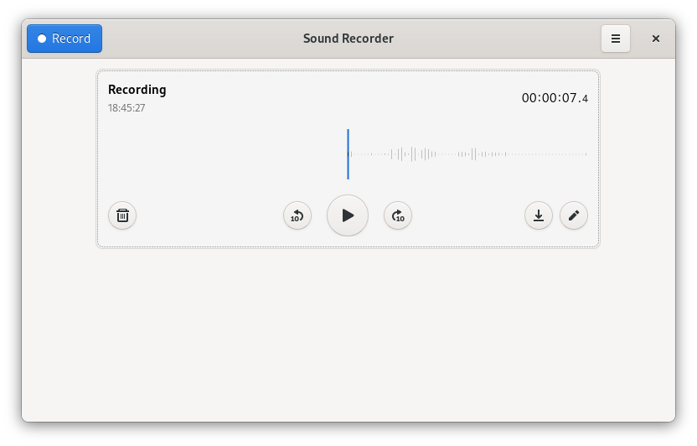Skip back 10 seconds

297,215
